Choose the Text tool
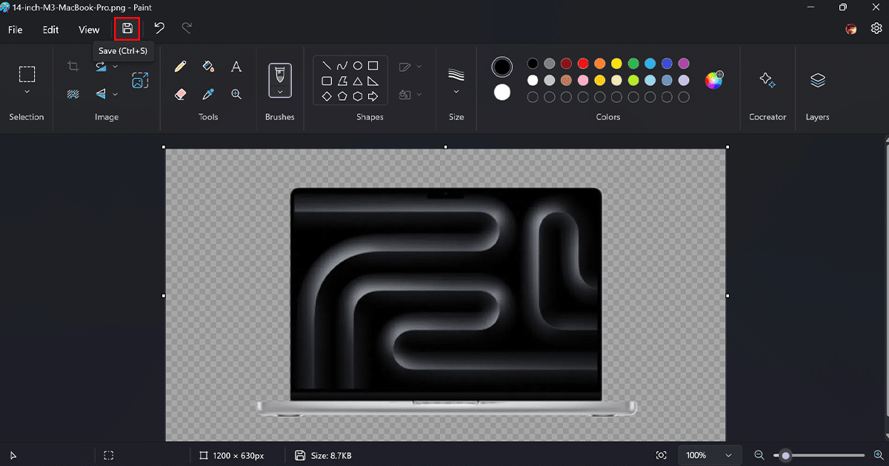 (x=236, y=66)
